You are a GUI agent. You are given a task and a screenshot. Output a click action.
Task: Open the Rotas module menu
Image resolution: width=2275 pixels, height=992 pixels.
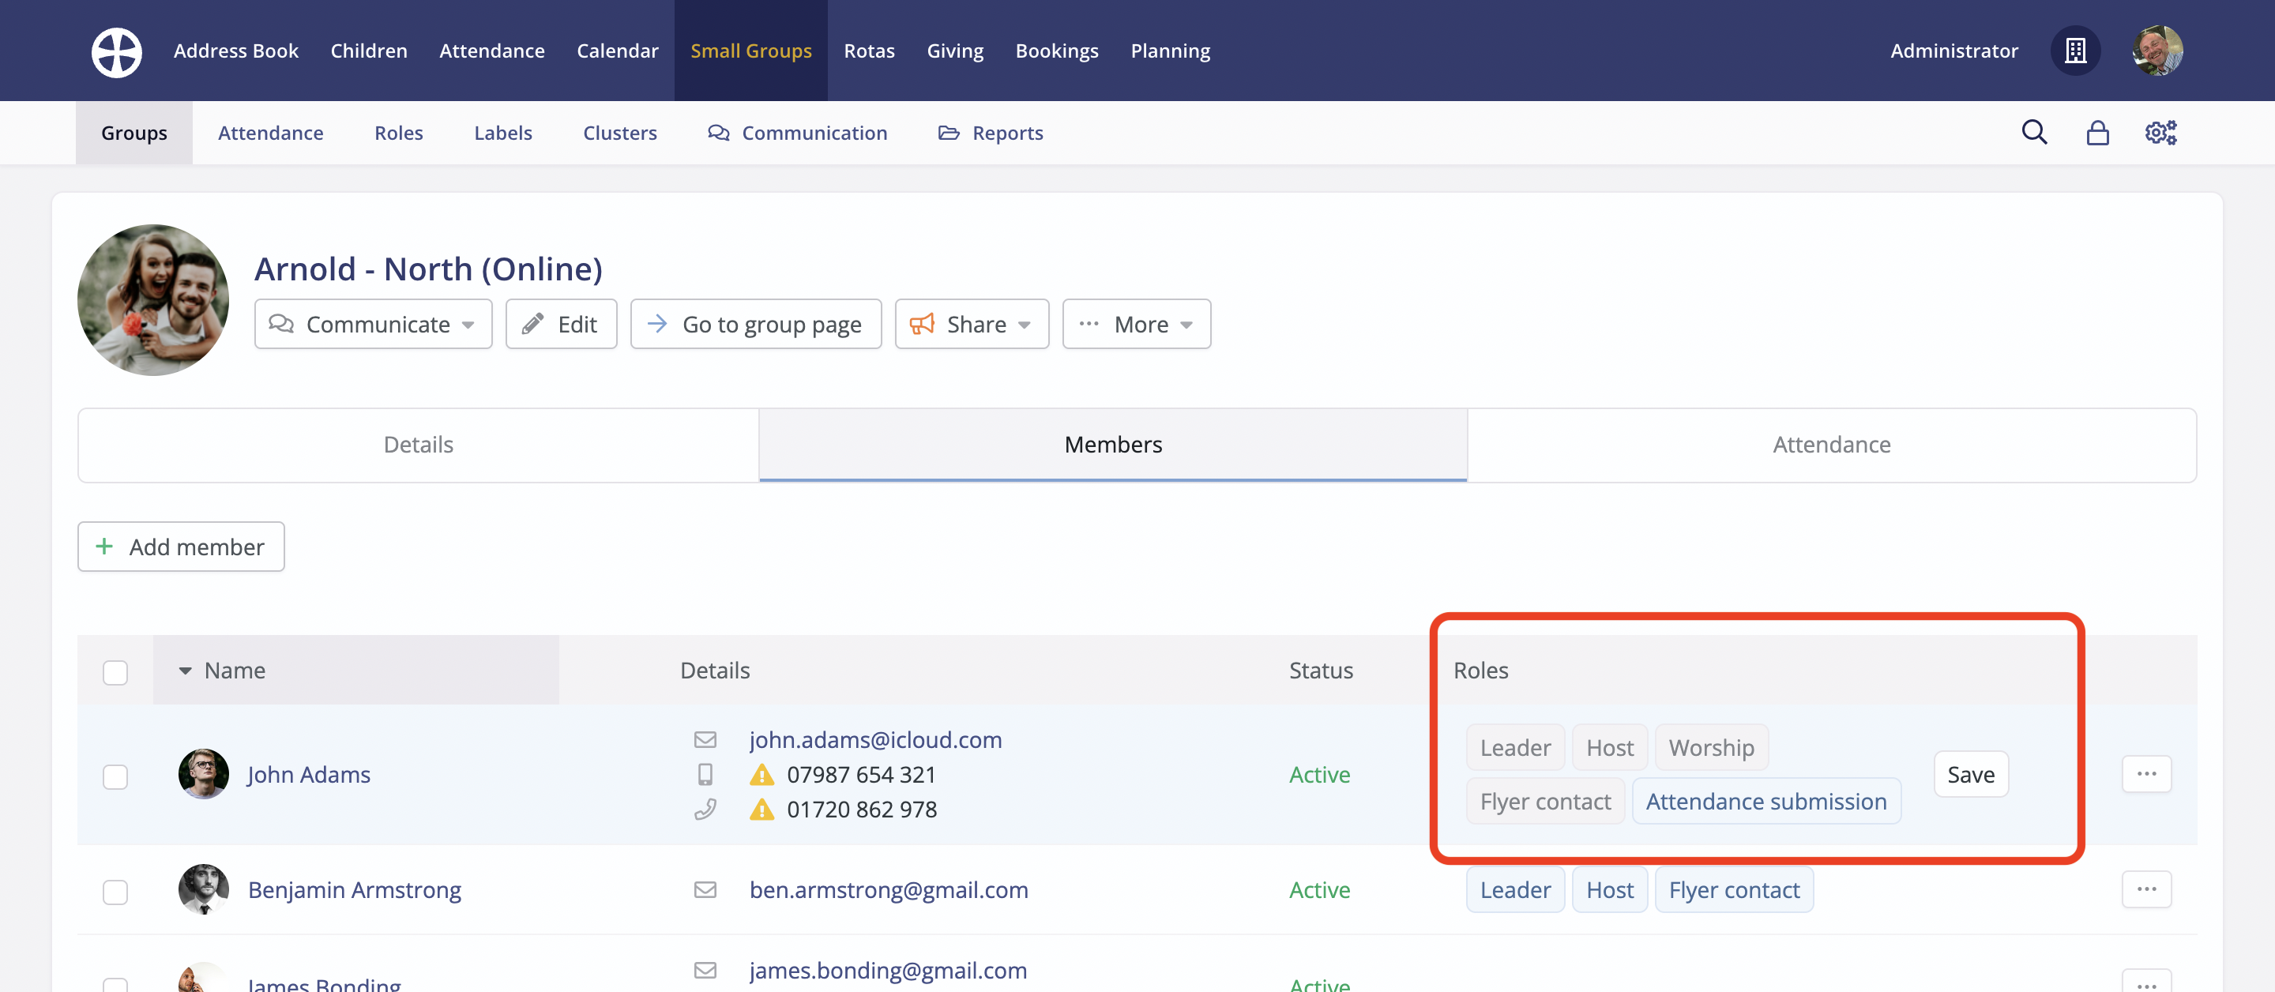click(869, 51)
